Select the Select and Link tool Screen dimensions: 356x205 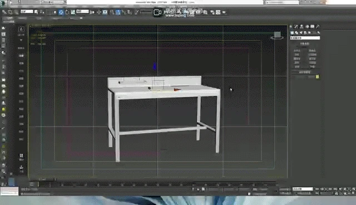(x=4, y=12)
